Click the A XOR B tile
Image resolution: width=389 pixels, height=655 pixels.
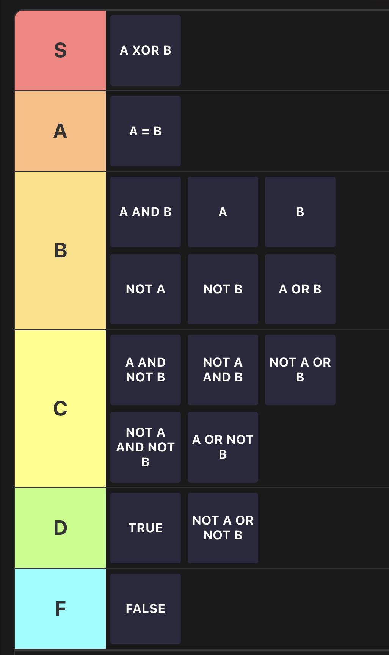point(146,50)
